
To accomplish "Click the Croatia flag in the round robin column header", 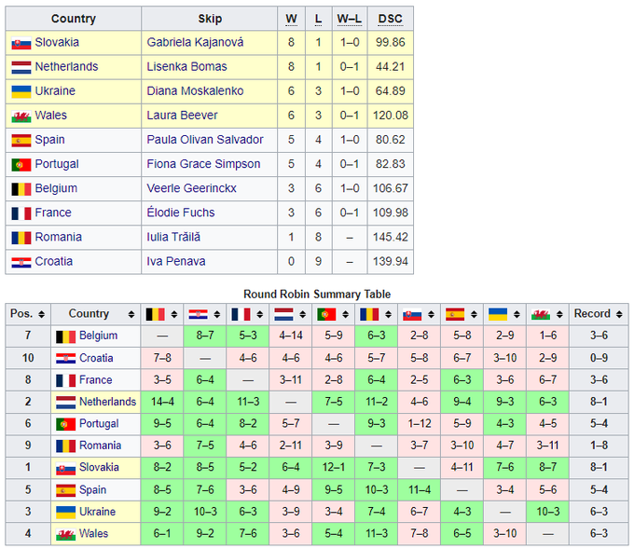I will coord(199,314).
